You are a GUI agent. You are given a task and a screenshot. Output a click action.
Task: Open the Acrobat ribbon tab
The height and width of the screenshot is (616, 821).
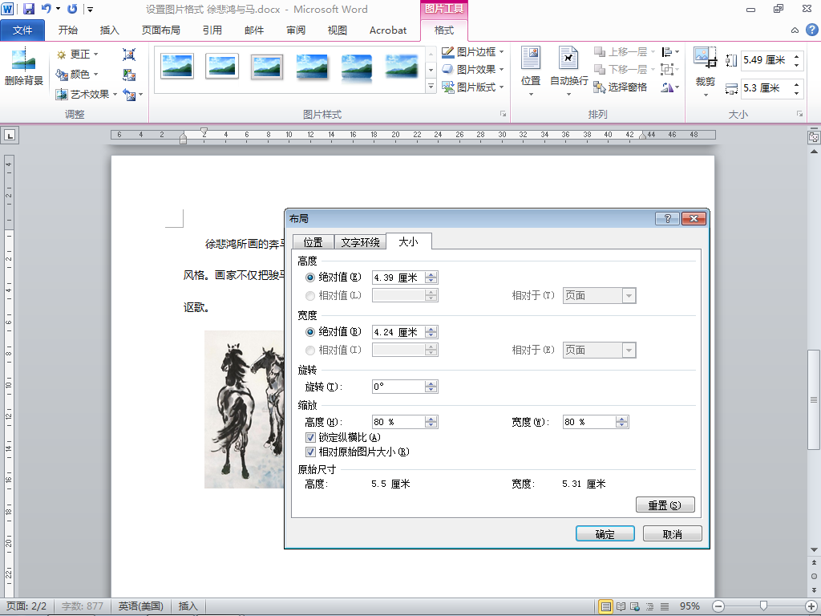[x=388, y=30]
